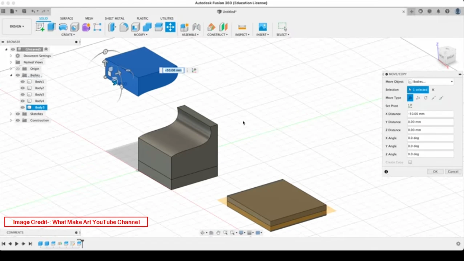Toggle visibility eye of Body5
This screenshot has width=464, height=261.
pos(23,107)
